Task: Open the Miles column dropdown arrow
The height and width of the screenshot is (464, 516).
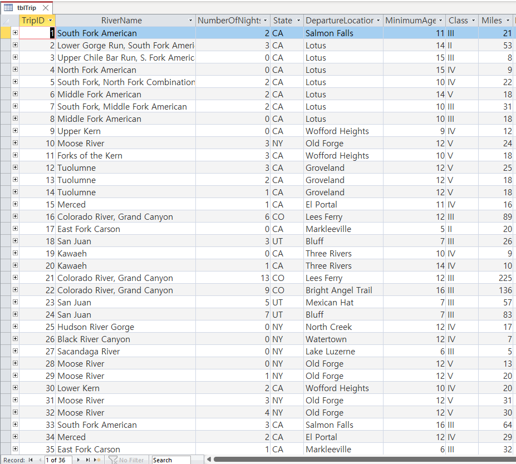Action: [x=508, y=21]
